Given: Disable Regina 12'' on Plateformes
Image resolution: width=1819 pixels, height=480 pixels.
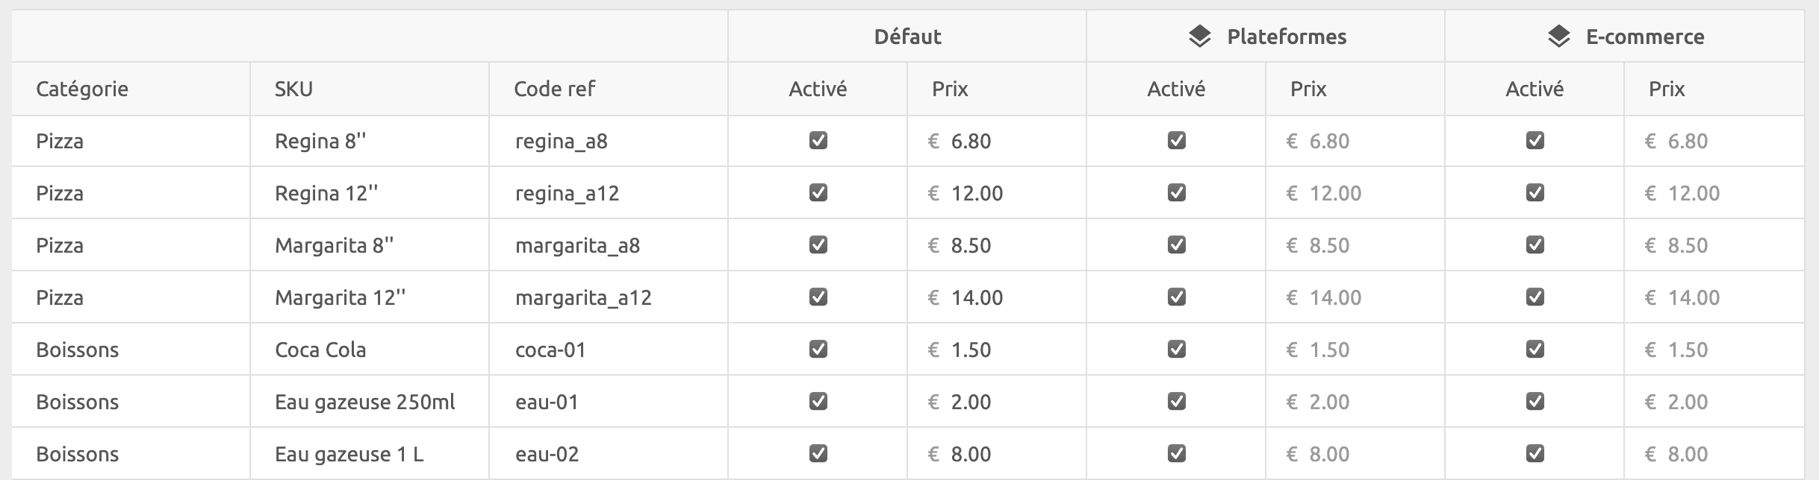Looking at the screenshot, I should [1178, 192].
